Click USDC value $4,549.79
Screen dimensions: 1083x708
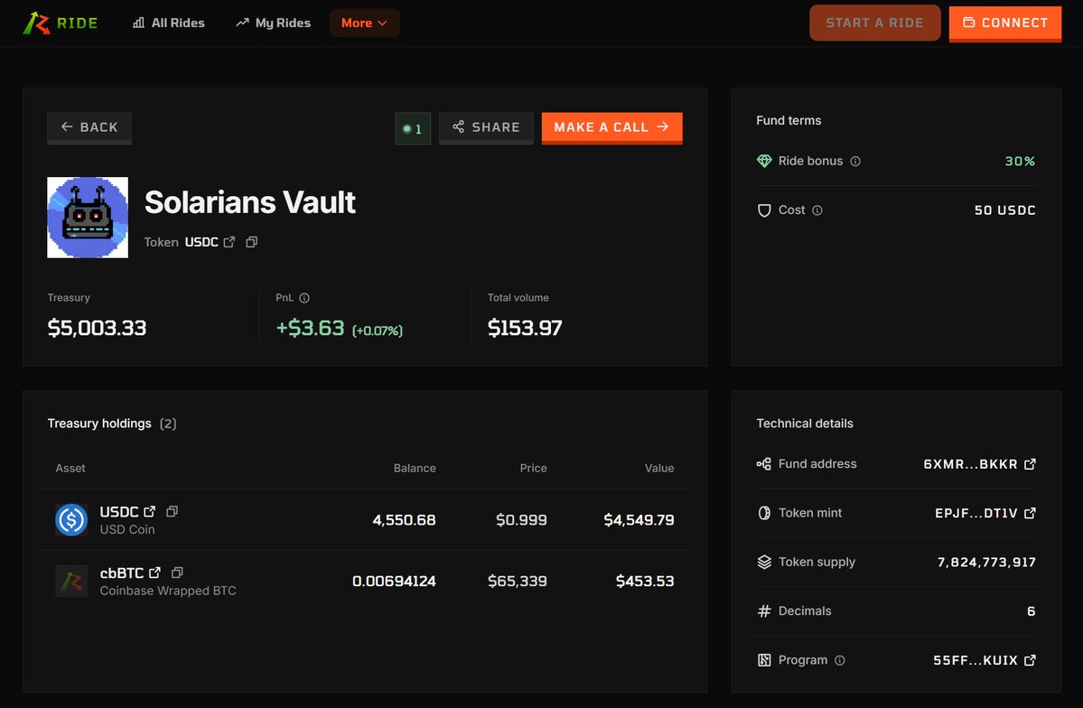pos(639,519)
